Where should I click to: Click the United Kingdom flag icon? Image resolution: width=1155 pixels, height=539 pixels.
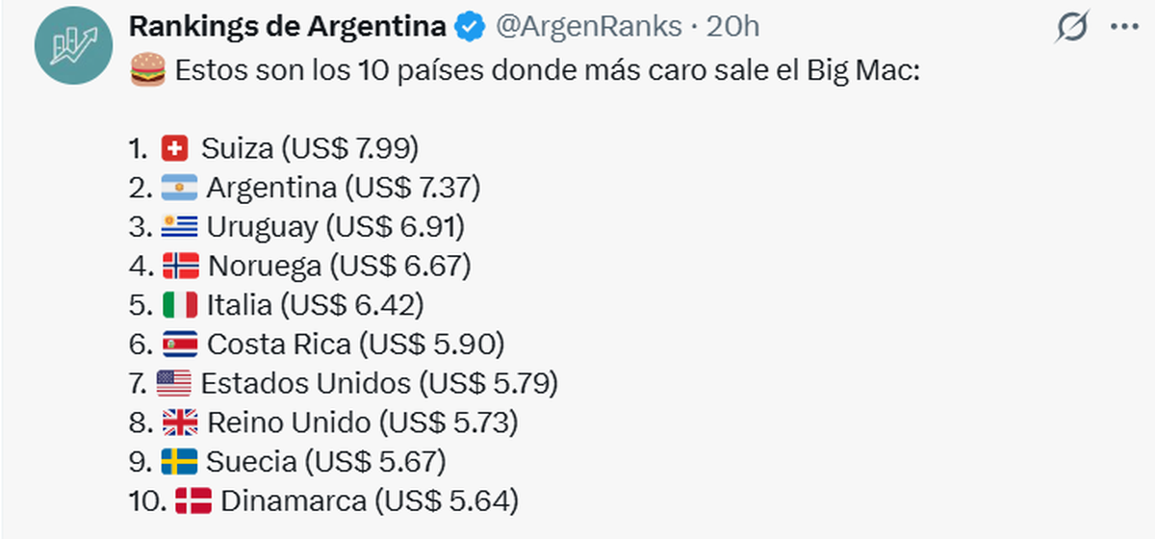point(180,423)
